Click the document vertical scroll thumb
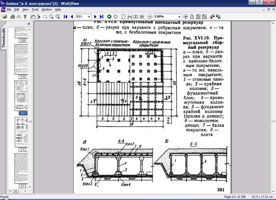The height and width of the screenshot is (200, 276). [273, 121]
